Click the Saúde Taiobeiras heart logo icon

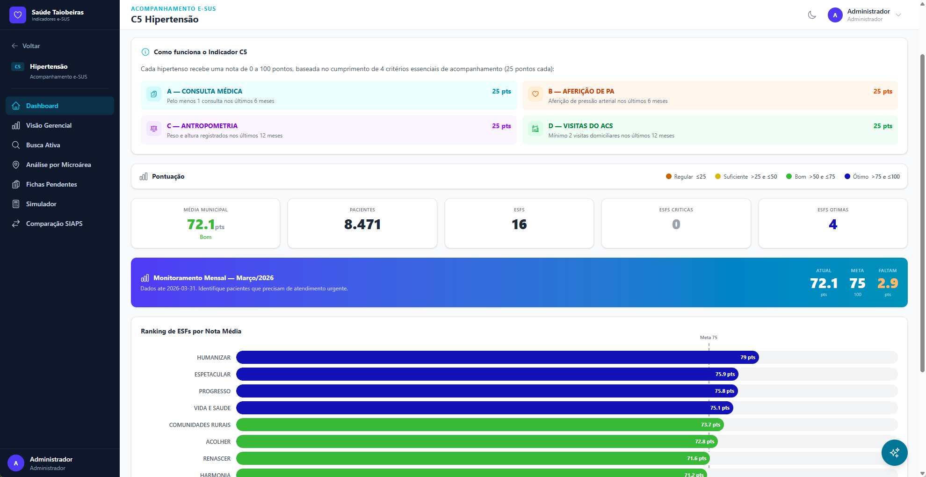[x=18, y=15]
